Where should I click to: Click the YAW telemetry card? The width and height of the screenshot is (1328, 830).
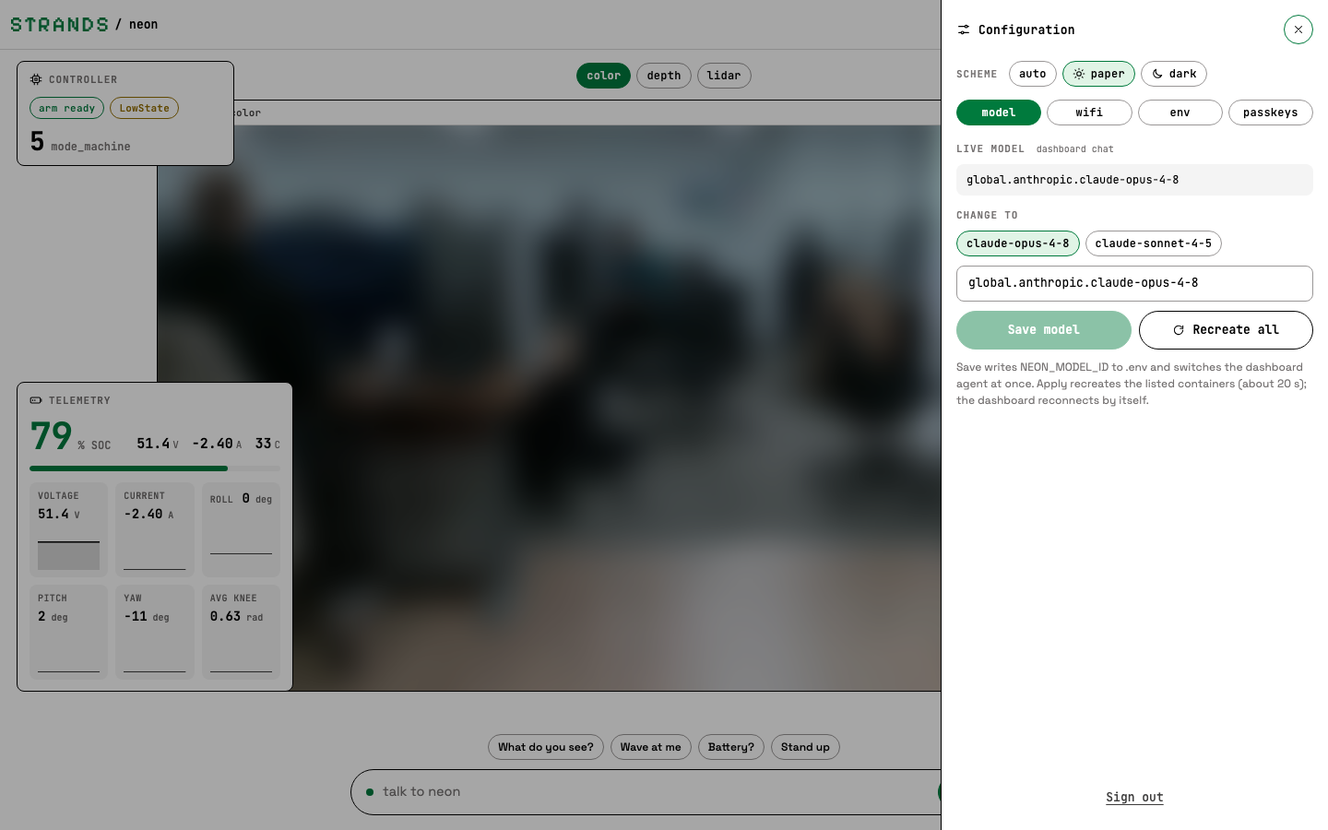(x=155, y=632)
